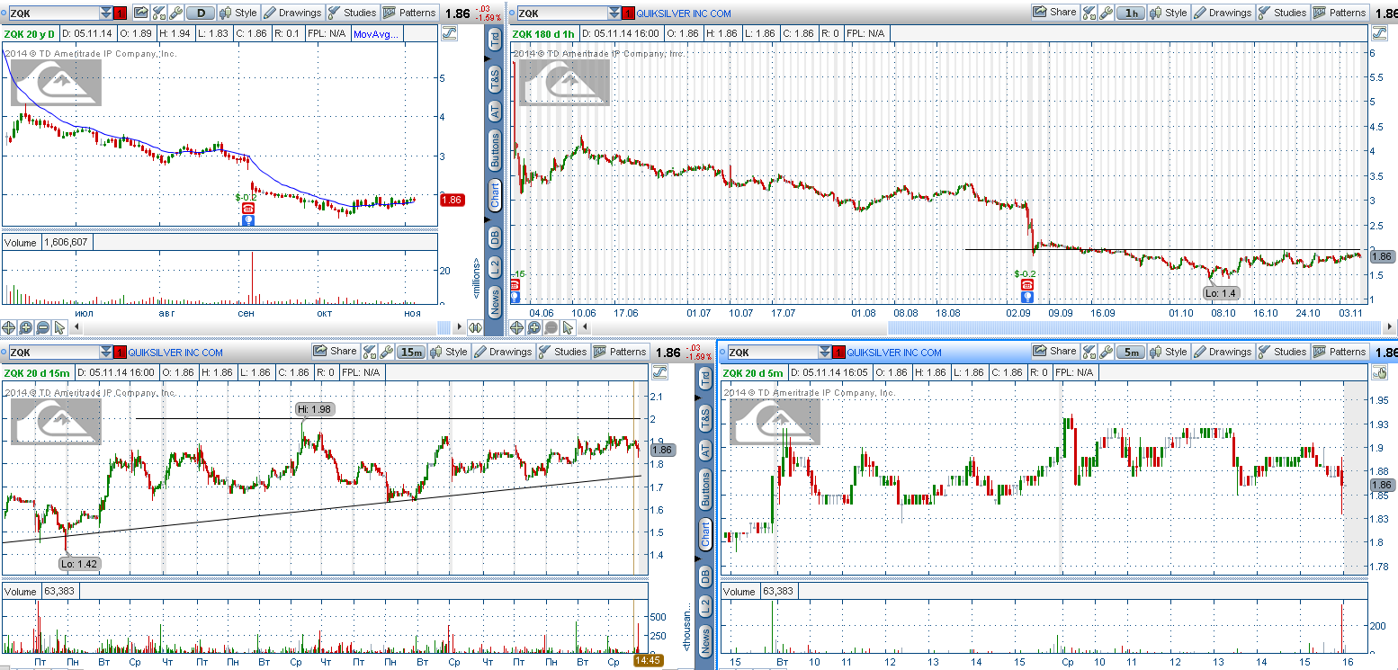Change the 1h timeframe selector
This screenshot has width=1398, height=670.
[1132, 13]
